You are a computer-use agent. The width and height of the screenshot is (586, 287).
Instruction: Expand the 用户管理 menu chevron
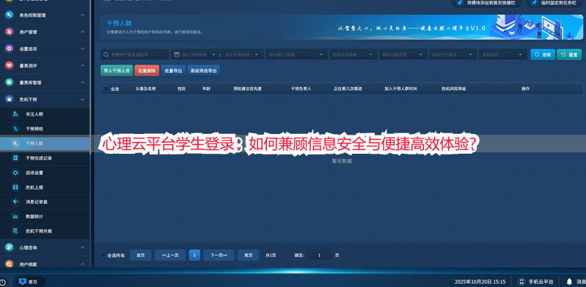[x=83, y=32]
